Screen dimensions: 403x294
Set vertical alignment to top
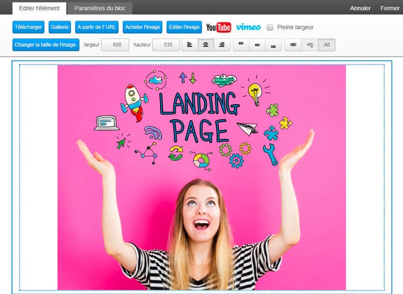click(241, 45)
